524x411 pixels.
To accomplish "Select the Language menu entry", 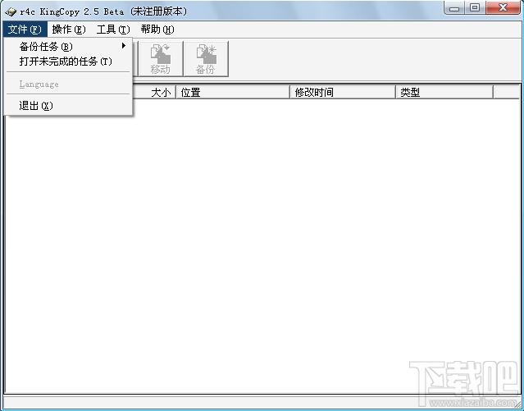I will point(69,84).
